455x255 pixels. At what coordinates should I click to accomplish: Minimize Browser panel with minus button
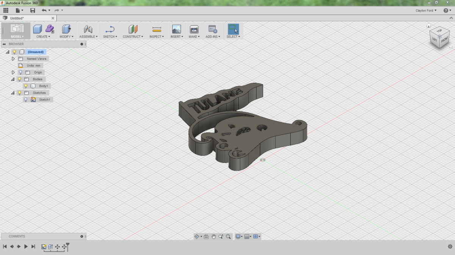82,44
